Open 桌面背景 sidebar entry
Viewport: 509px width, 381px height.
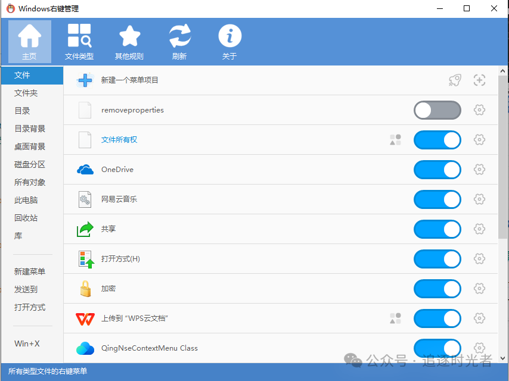[x=32, y=146]
